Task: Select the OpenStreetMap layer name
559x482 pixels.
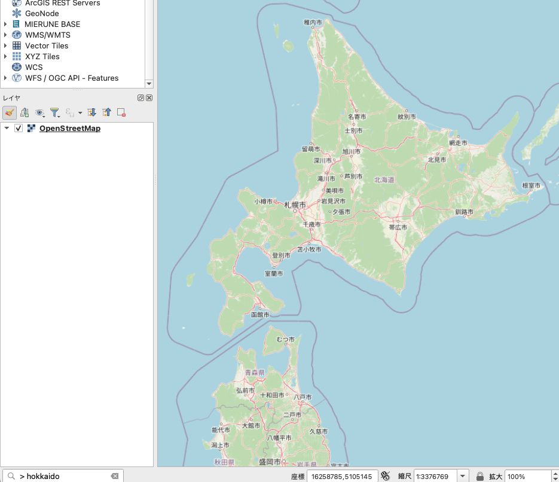Action: click(70, 129)
